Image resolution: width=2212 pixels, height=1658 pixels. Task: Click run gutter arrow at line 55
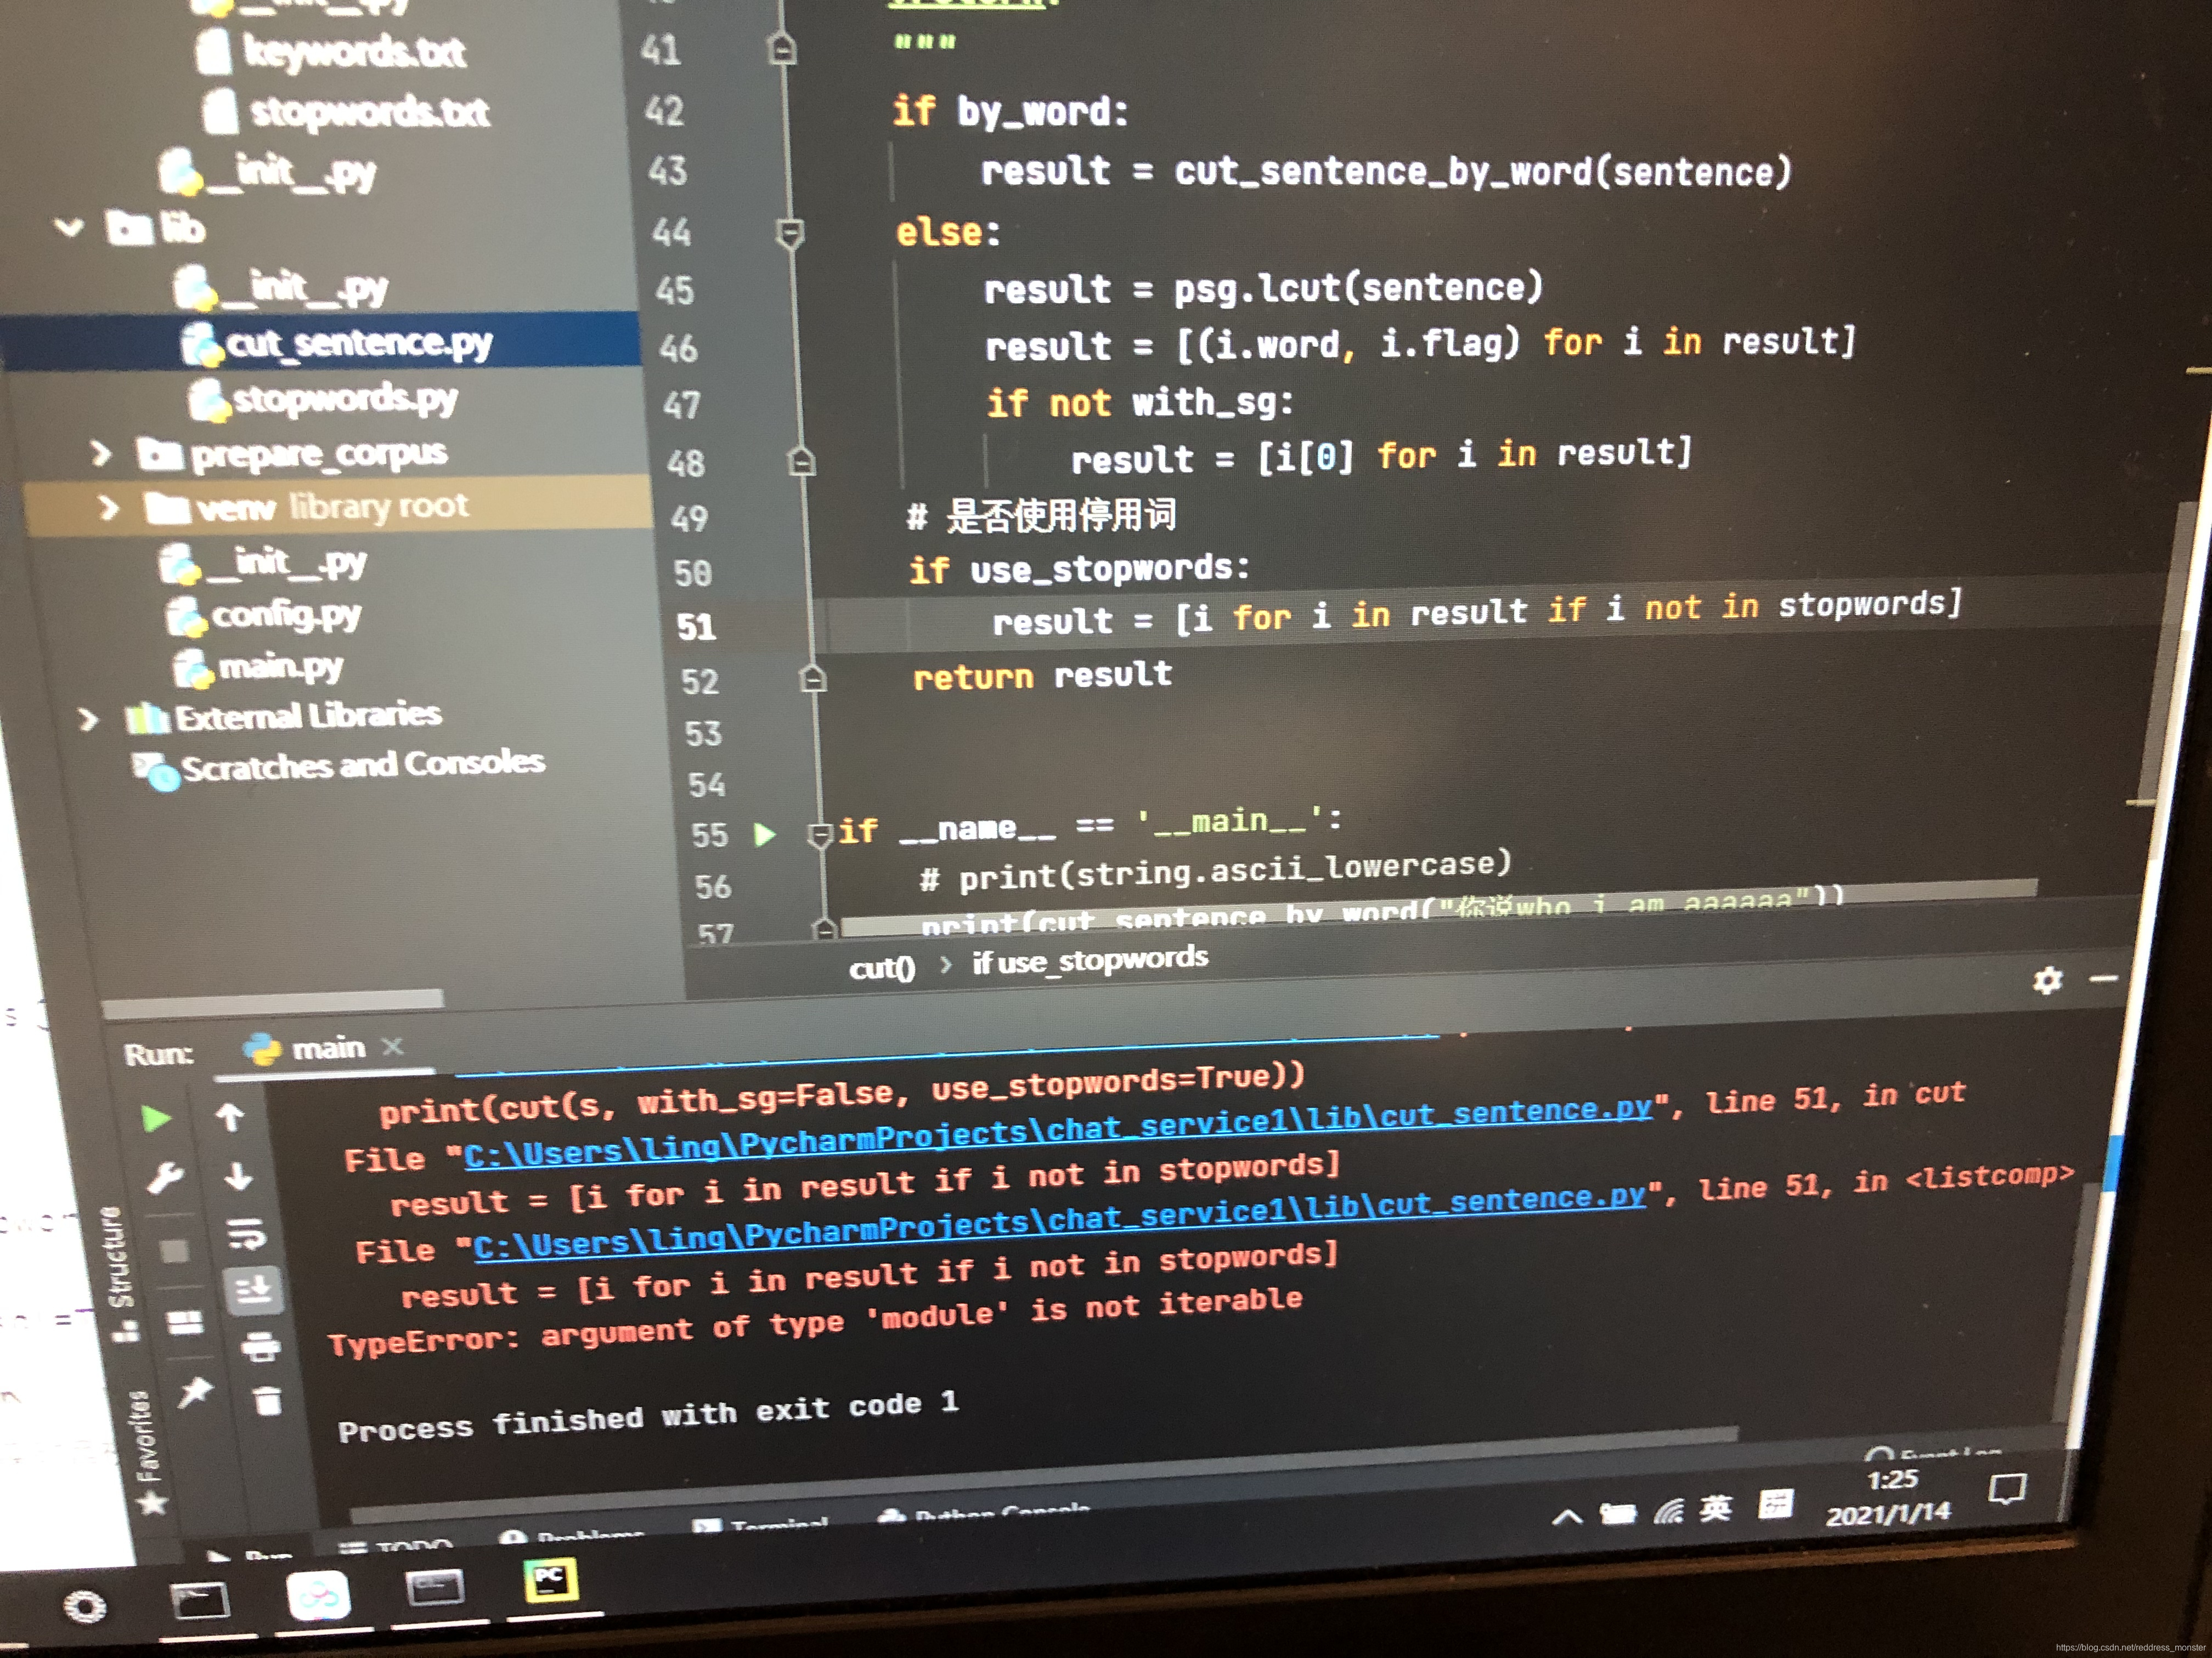(x=765, y=834)
